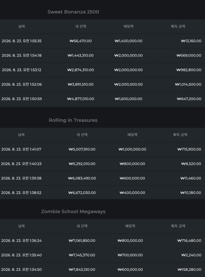The width and height of the screenshot is (205, 277).
Task: Click the ₩800,000.00 bet at 1:40:23
Action: 132,164
